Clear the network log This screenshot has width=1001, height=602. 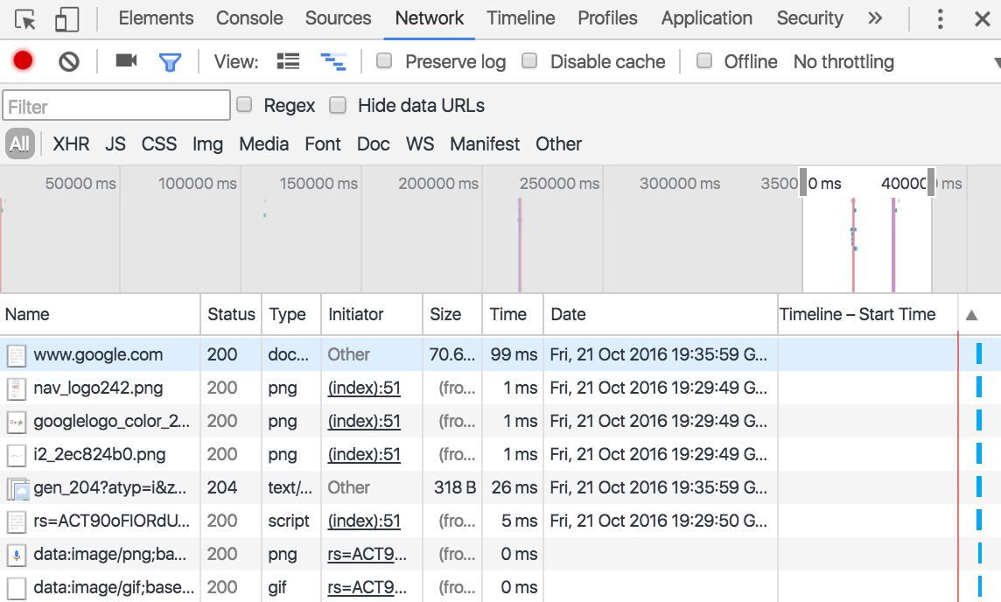point(69,62)
